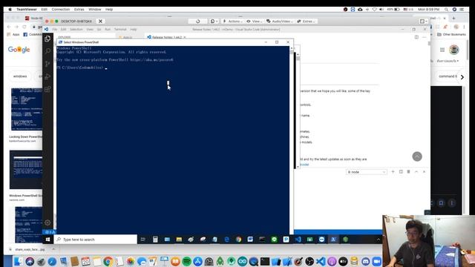Click the Google account avatar
This screenshot has height=267, width=475.
(453, 50)
